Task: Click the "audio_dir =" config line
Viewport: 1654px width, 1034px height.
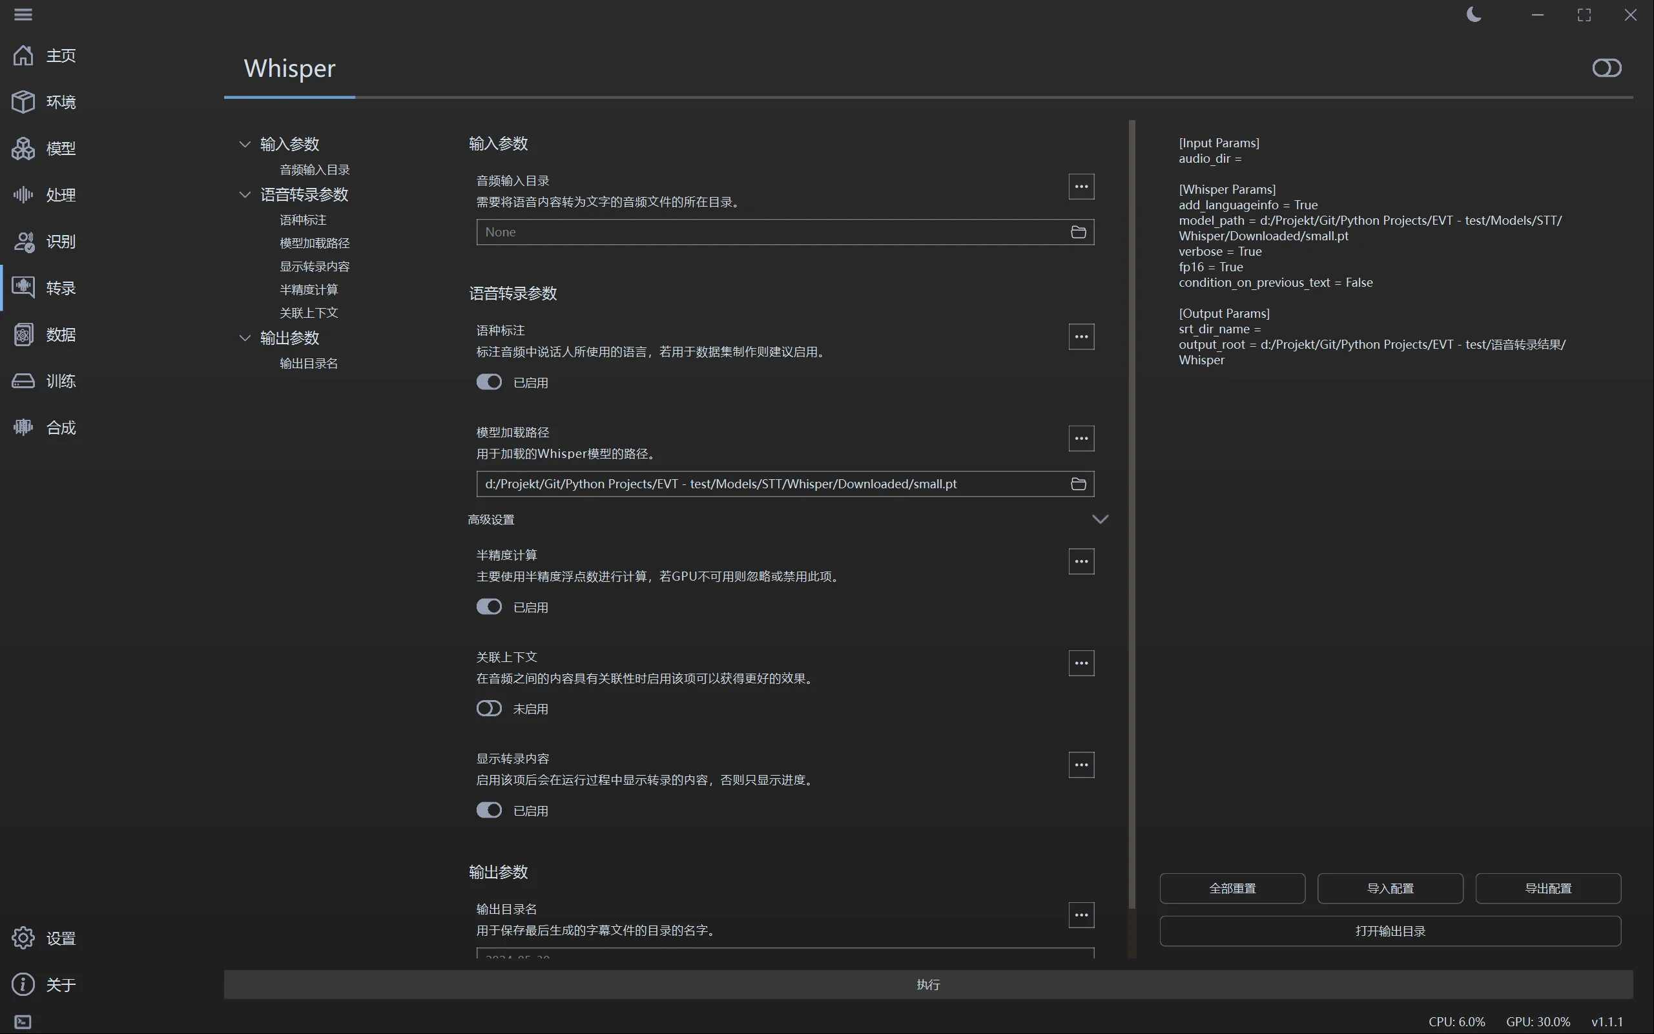Action: tap(1210, 159)
